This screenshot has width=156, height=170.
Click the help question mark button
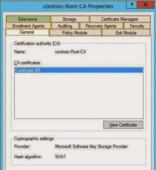pos(132,5)
